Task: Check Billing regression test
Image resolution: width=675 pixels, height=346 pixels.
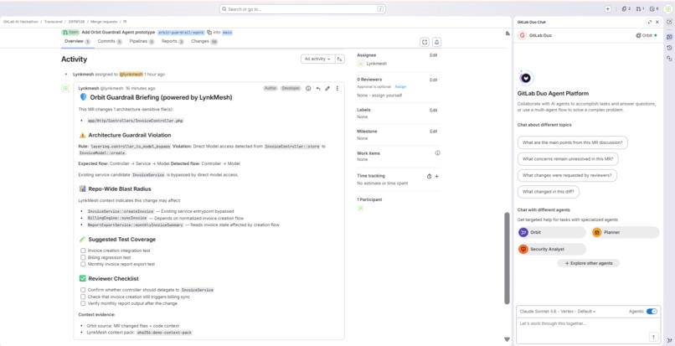Action: pos(83,257)
